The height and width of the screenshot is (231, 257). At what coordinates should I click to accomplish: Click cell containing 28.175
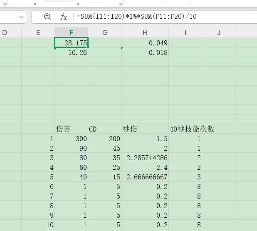click(71, 43)
